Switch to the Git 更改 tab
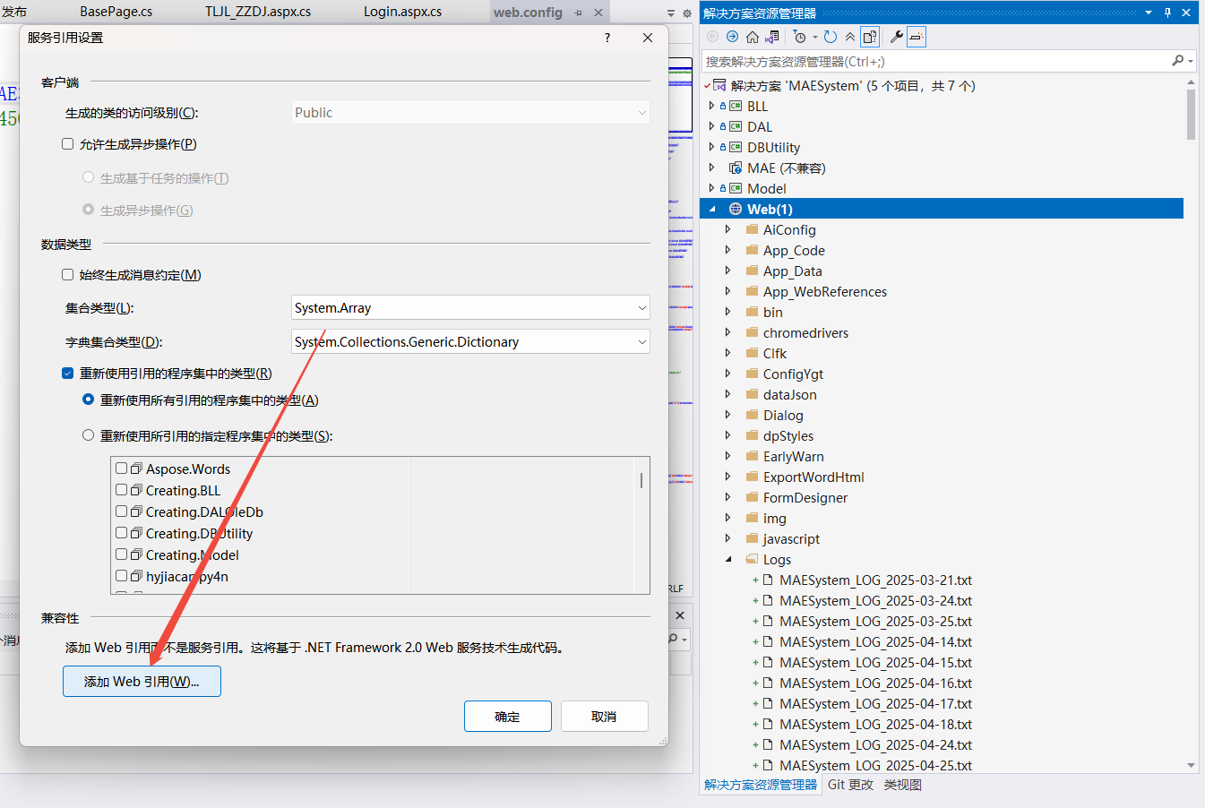Image resolution: width=1205 pixels, height=808 pixels. [x=850, y=785]
